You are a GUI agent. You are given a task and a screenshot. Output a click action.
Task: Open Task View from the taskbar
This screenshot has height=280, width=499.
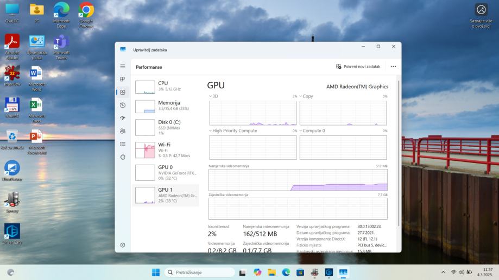point(243,272)
